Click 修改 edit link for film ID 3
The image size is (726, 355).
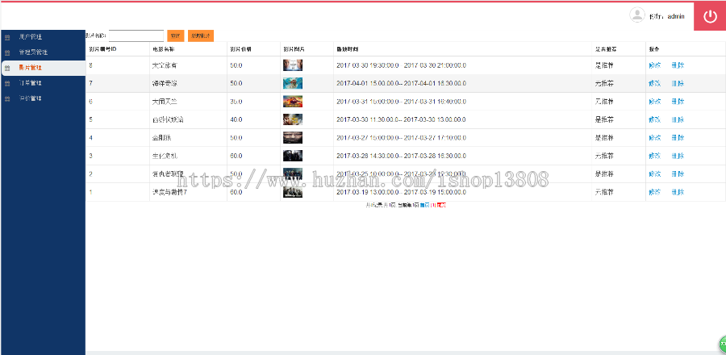pos(655,156)
